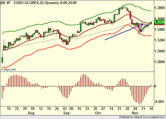This screenshot has width=166, height=119.
Task: Click the latest positive histogram bar
Action: (x=151, y=86)
